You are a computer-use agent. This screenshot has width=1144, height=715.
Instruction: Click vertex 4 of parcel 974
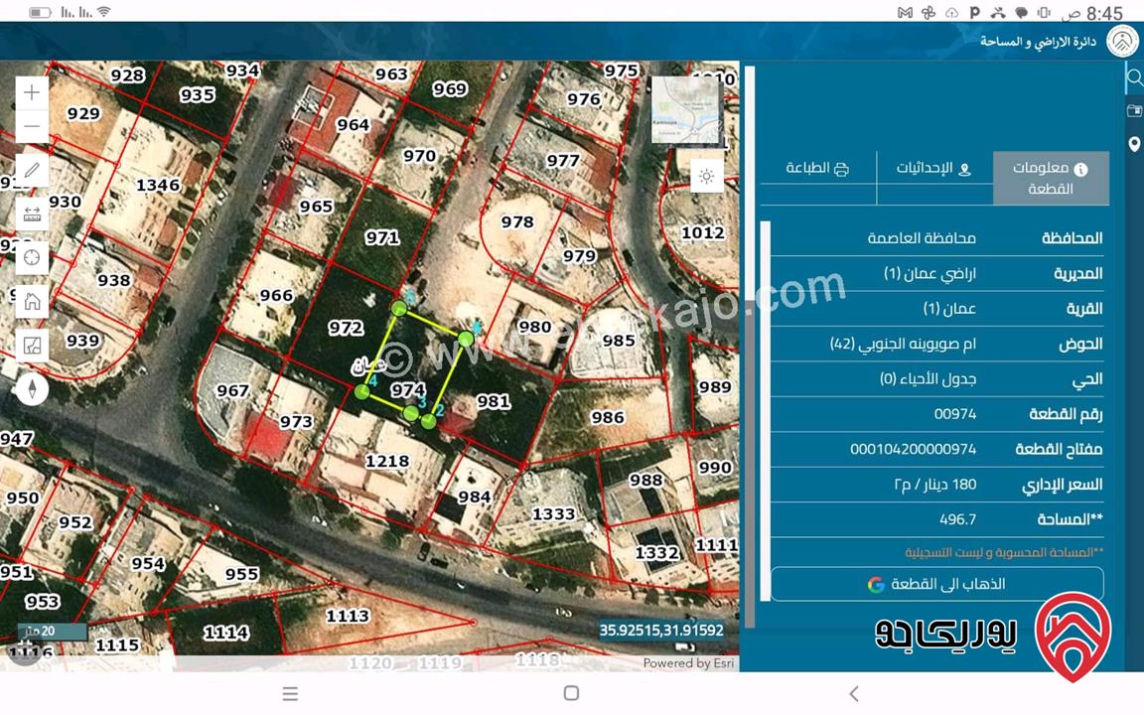(x=361, y=392)
